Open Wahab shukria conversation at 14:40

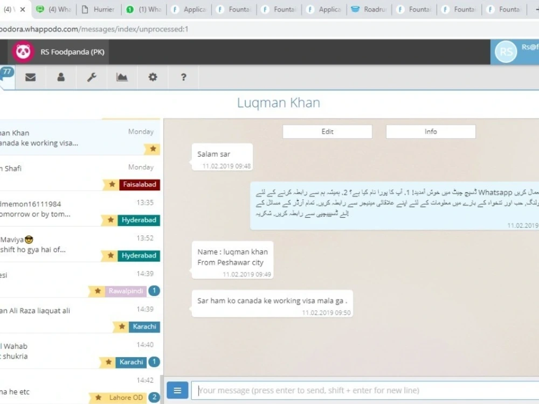coord(80,351)
